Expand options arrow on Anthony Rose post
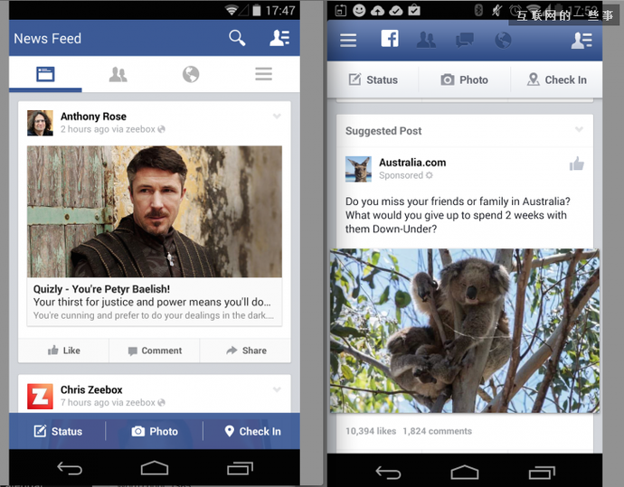Viewport: 624px width, 487px height. coord(277,117)
